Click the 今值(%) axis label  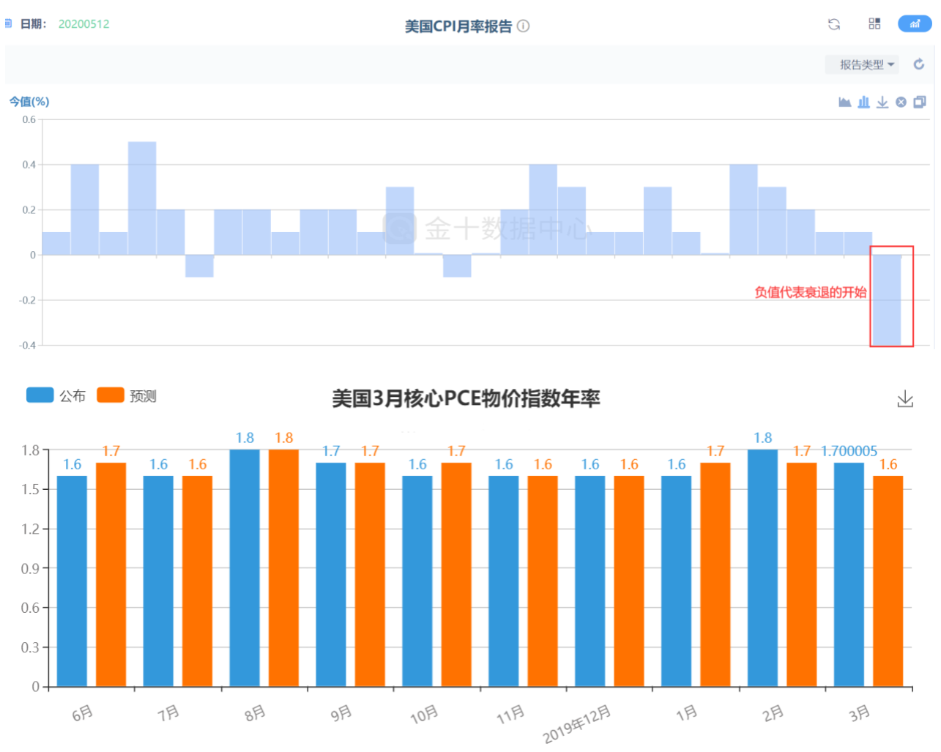click(29, 102)
